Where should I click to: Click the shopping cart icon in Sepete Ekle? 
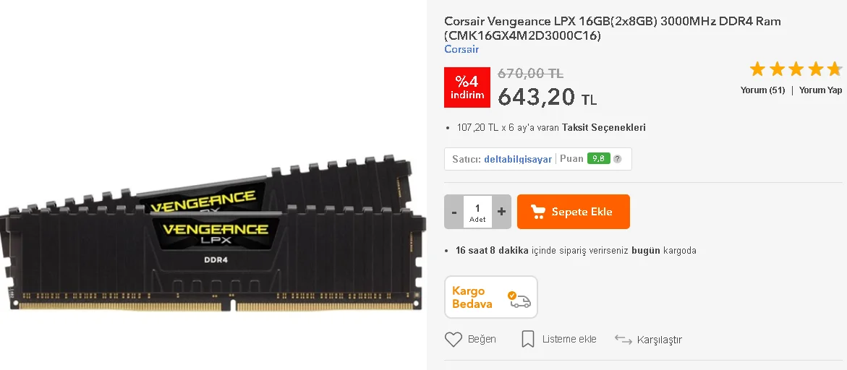tap(537, 212)
